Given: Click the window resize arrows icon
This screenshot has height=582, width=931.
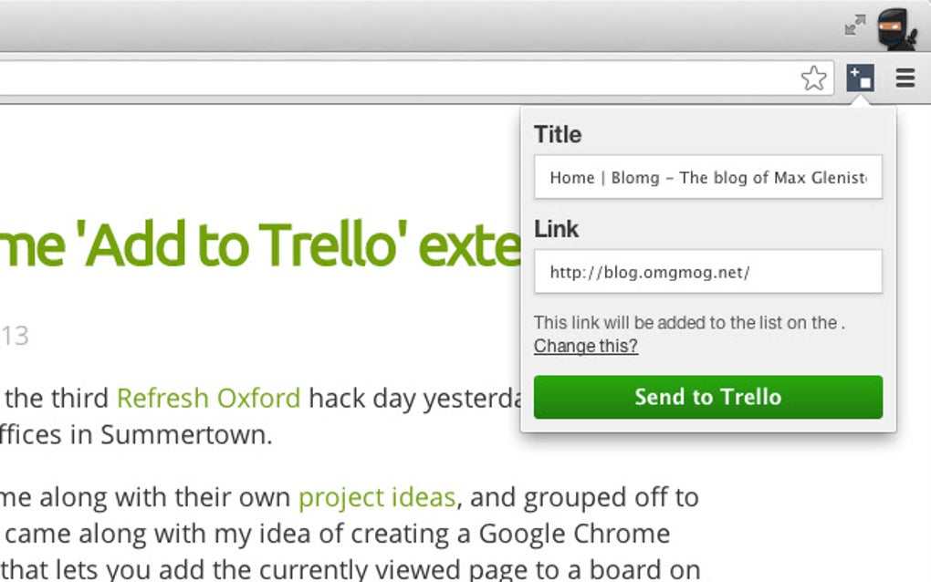Looking at the screenshot, I should click(853, 26).
